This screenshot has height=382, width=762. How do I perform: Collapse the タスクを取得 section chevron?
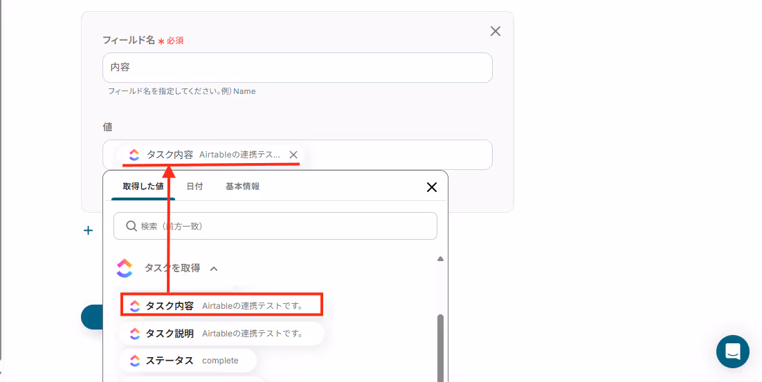point(214,268)
